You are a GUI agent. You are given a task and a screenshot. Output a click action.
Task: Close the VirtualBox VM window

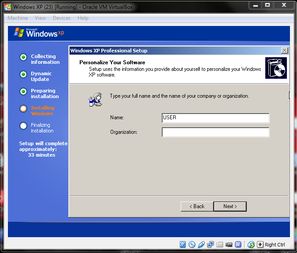284,5
